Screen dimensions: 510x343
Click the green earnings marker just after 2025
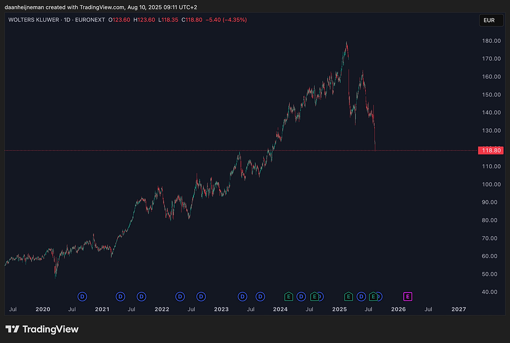[348, 297]
